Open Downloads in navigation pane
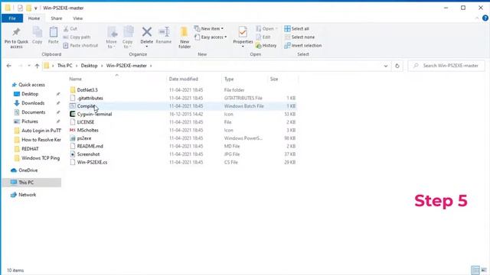The image size is (490, 275). 33,103
